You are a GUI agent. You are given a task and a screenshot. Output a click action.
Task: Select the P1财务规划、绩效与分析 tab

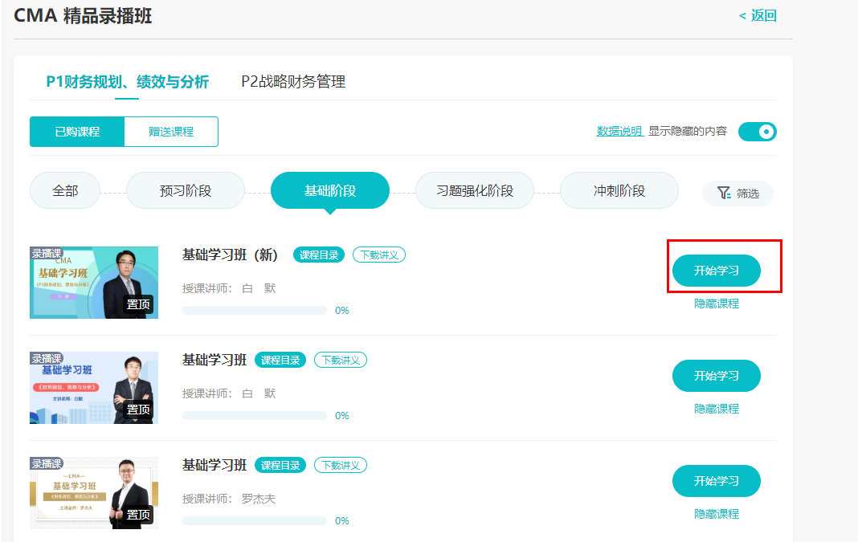tap(127, 81)
